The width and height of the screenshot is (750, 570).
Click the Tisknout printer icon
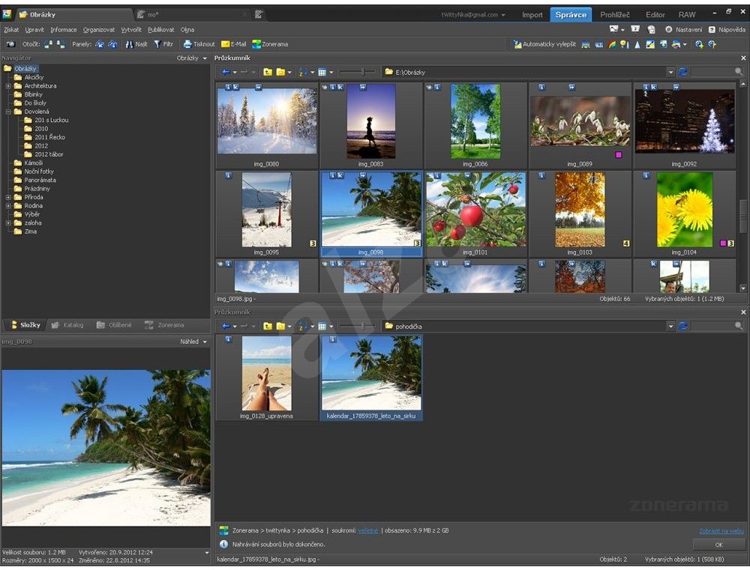click(x=187, y=44)
